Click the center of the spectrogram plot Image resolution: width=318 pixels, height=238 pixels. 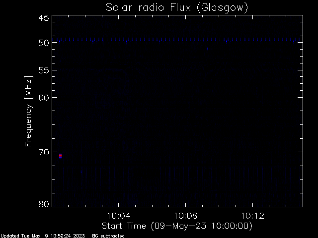177,111
